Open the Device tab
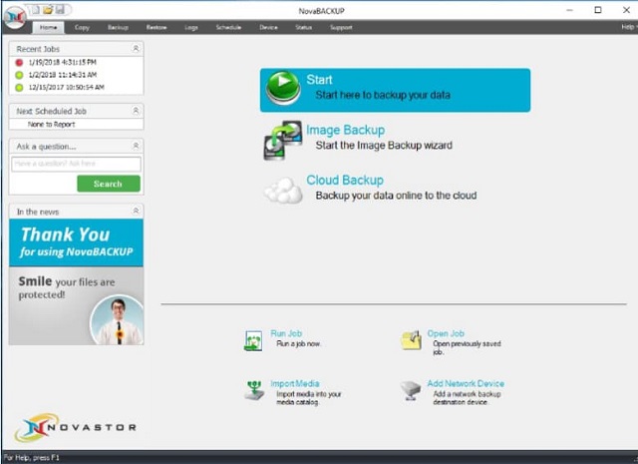The height and width of the screenshot is (464, 638). click(268, 27)
